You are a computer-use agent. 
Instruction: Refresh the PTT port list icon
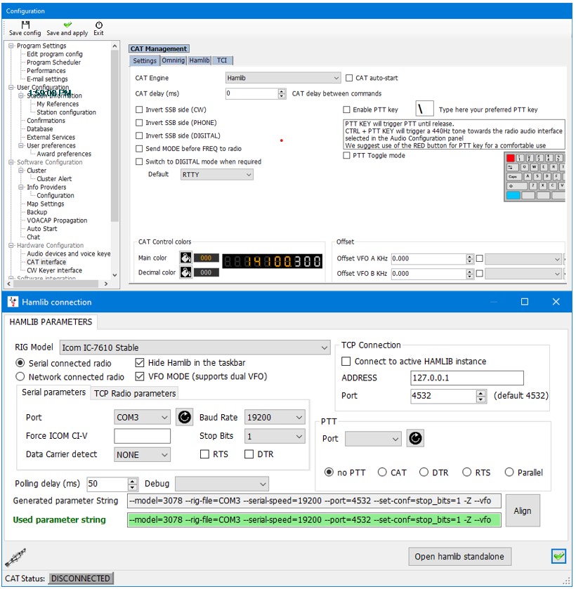[x=415, y=438]
